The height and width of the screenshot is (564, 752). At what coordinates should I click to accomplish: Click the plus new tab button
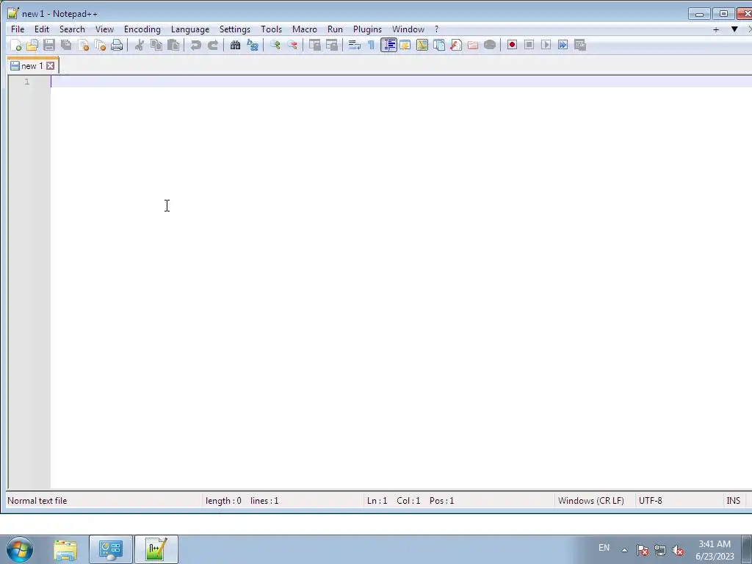[716, 29]
